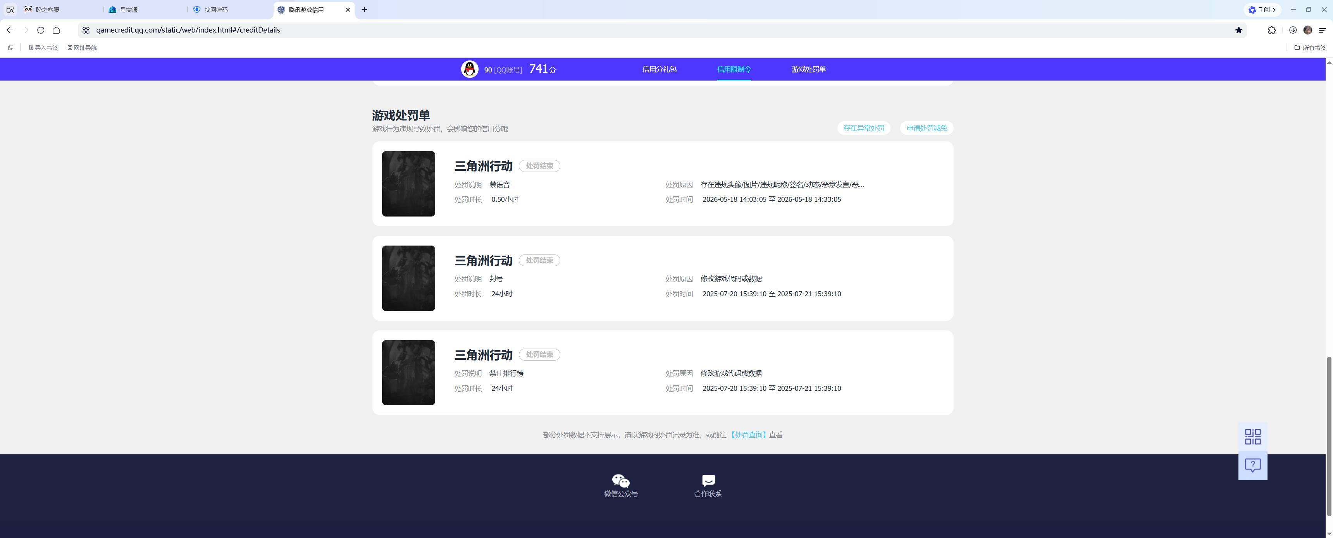The image size is (1333, 538).
Task: Open 所有书签 folder
Action: (1310, 48)
